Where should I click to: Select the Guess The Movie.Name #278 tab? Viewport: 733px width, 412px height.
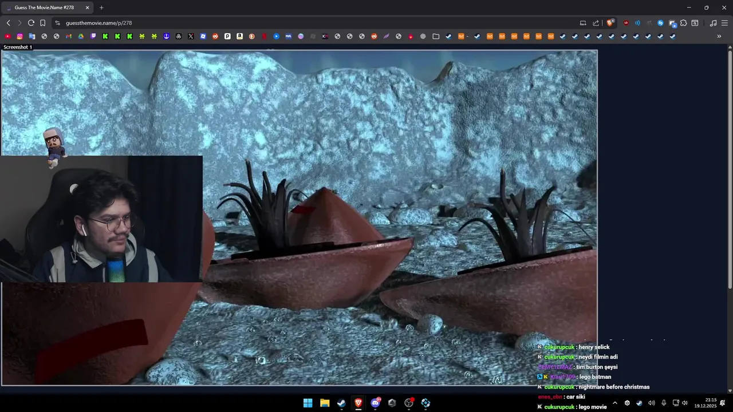(48, 7)
